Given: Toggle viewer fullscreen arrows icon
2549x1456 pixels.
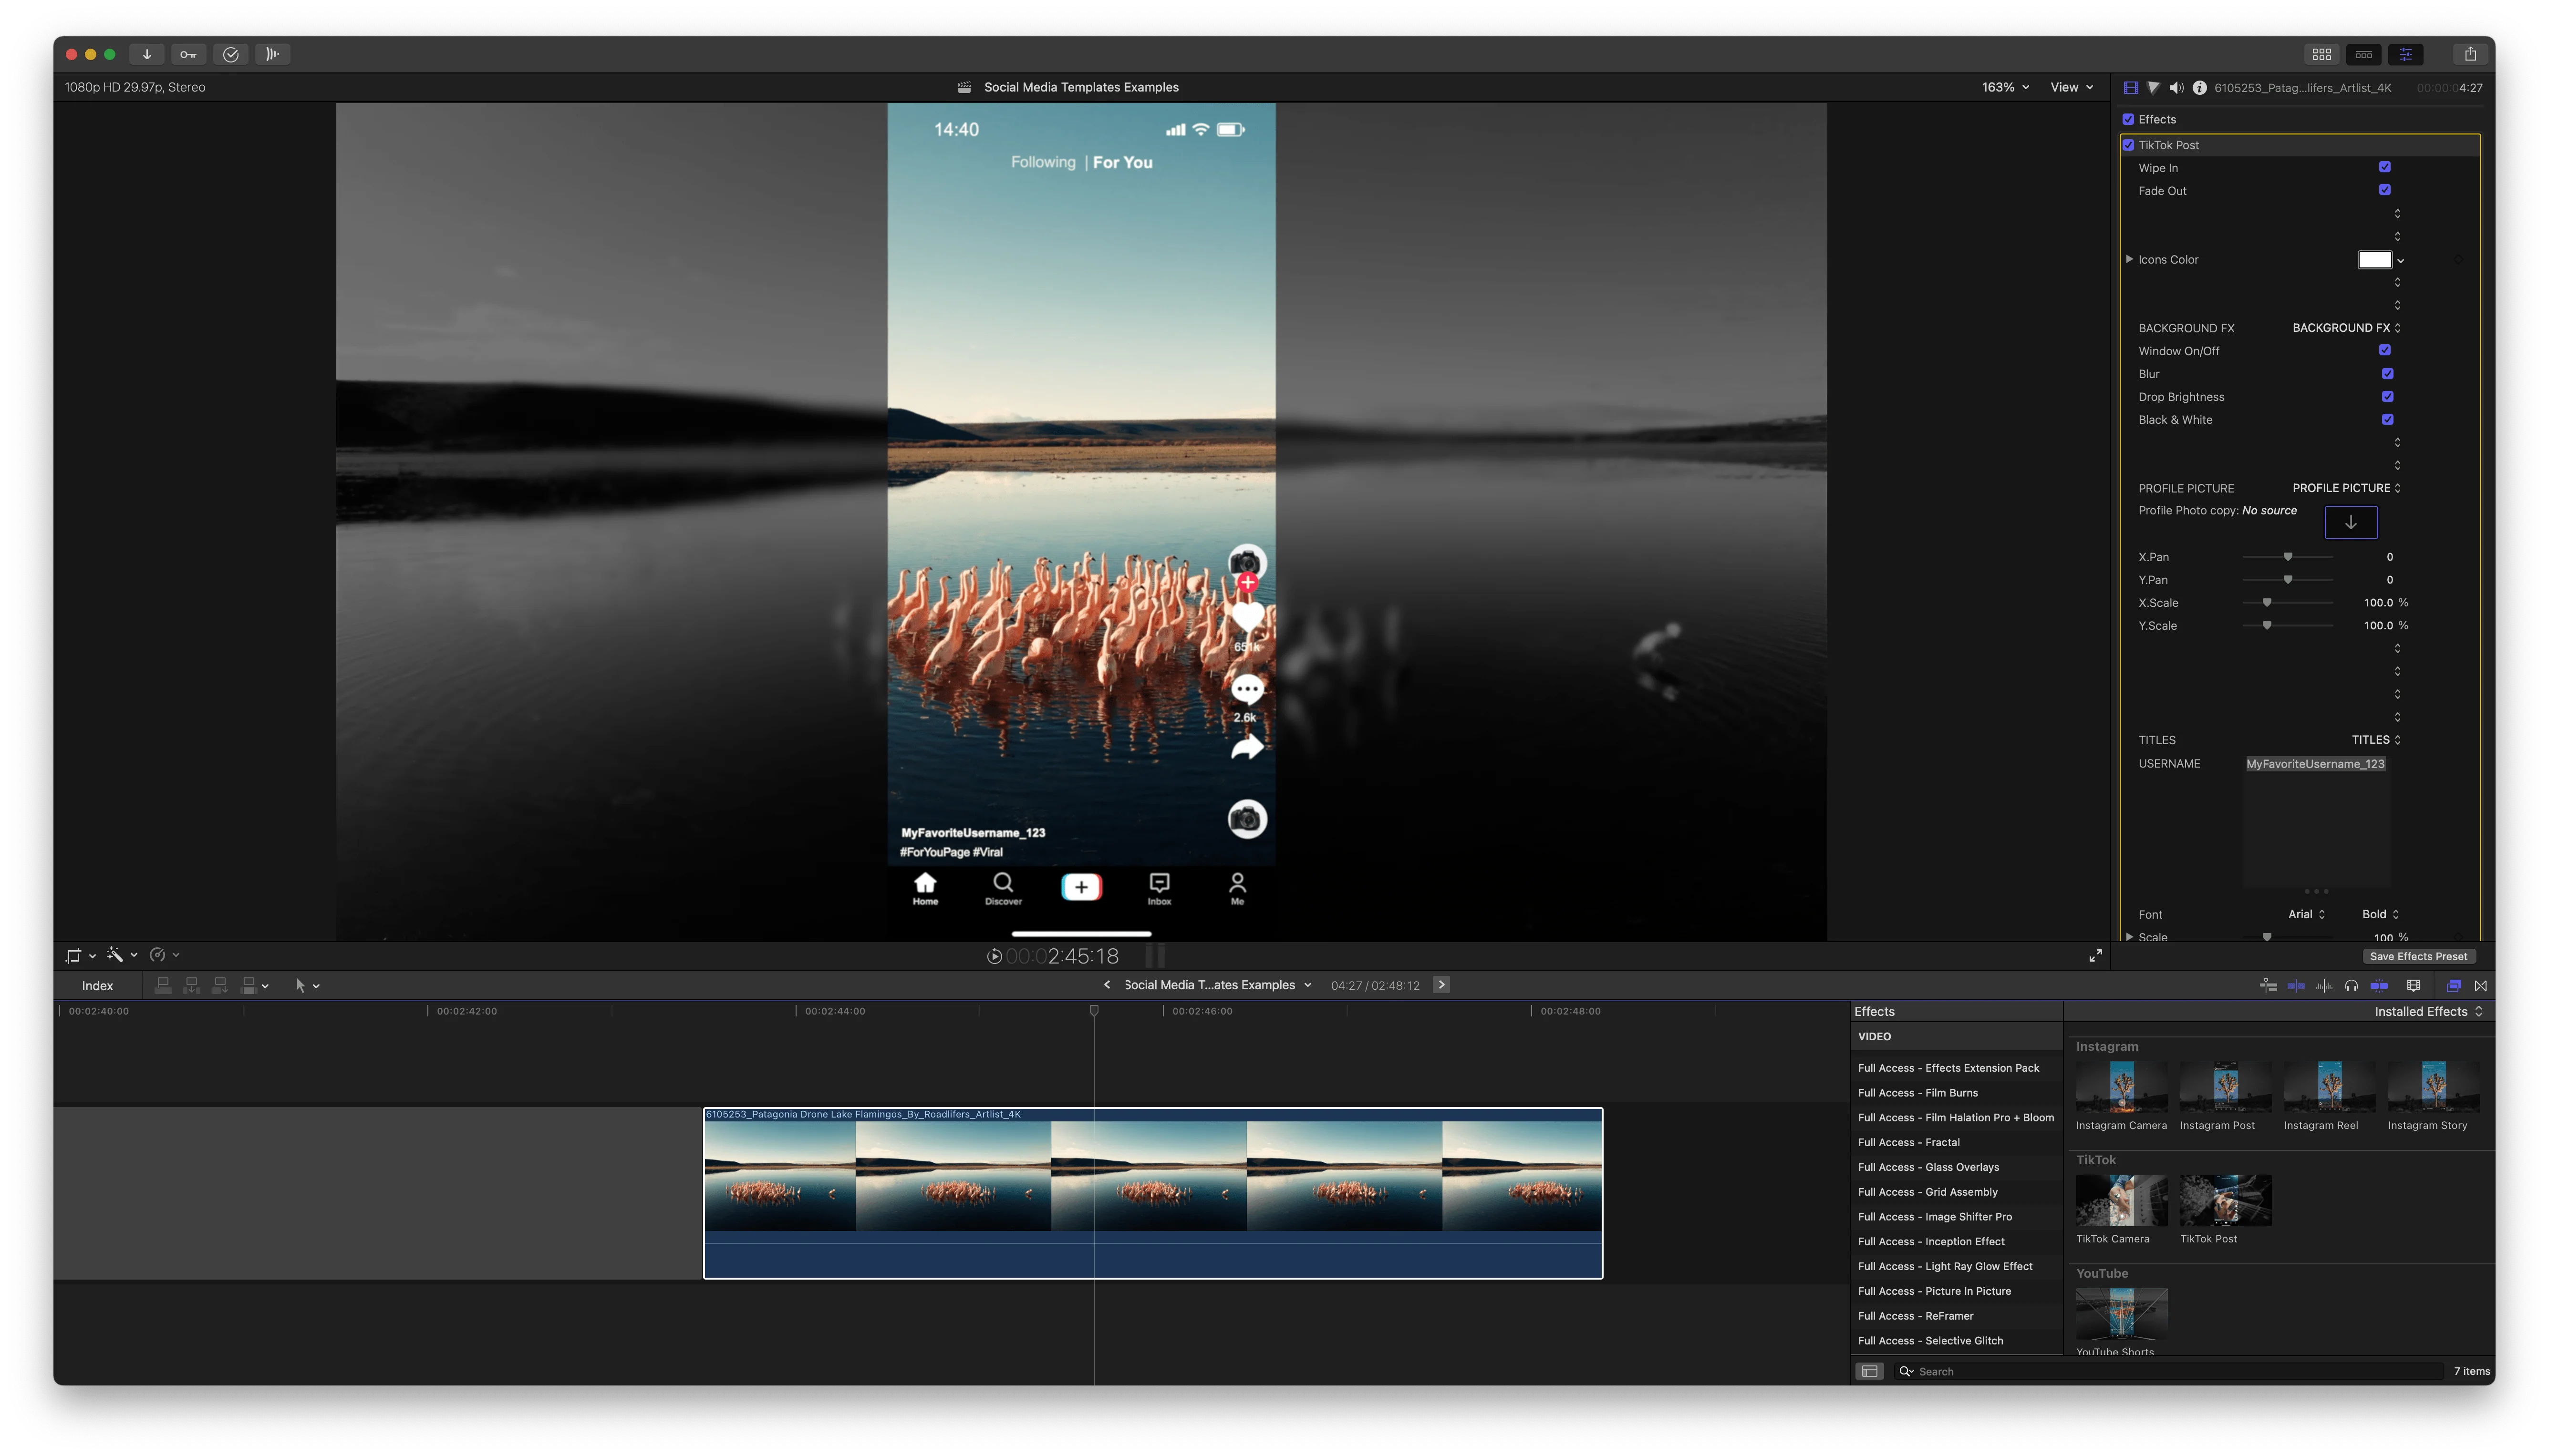Looking at the screenshot, I should point(2095,956).
